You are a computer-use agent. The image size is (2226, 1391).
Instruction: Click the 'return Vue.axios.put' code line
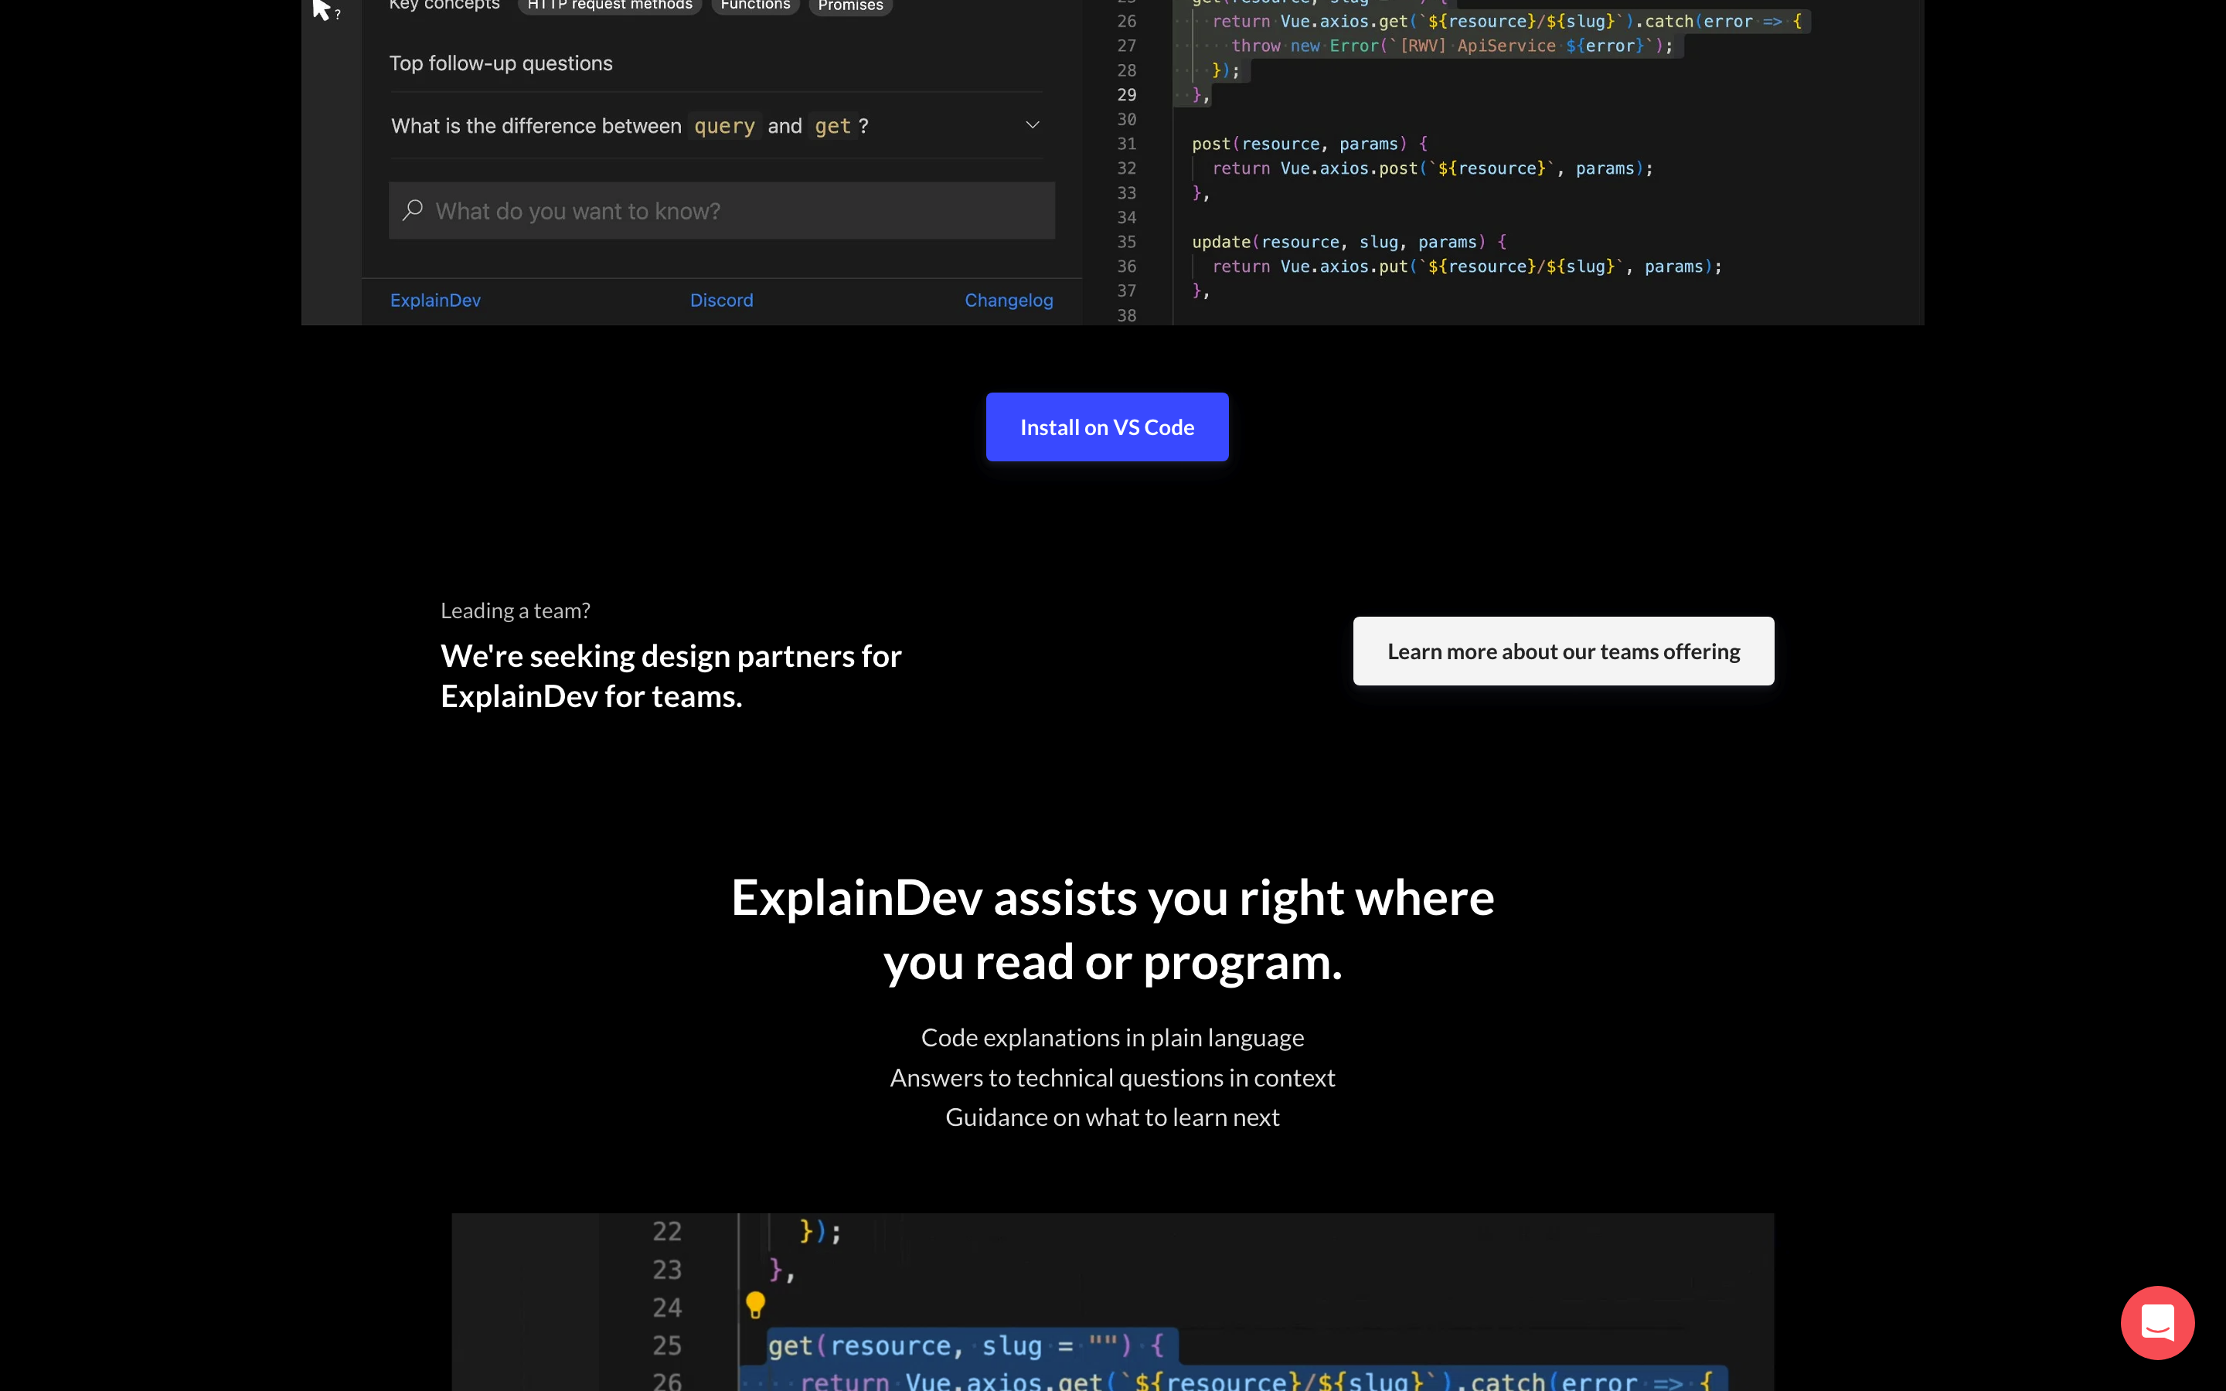click(x=1466, y=267)
